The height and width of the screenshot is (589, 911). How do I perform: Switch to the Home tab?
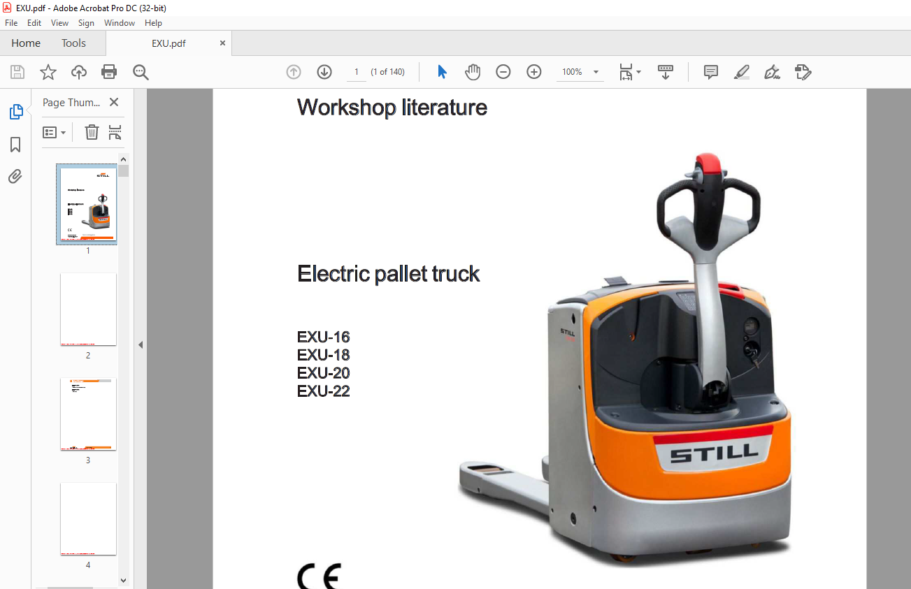coord(26,43)
